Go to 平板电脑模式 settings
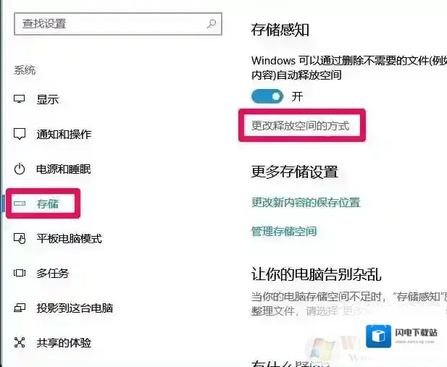This screenshot has height=367, width=447. (x=69, y=238)
